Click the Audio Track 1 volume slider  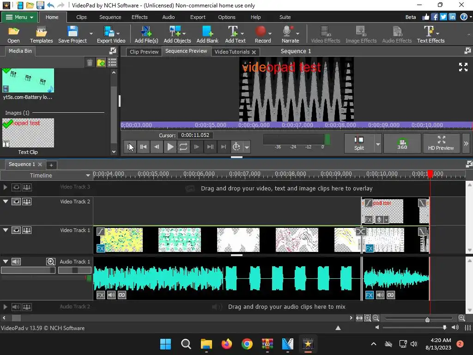[x=28, y=270]
